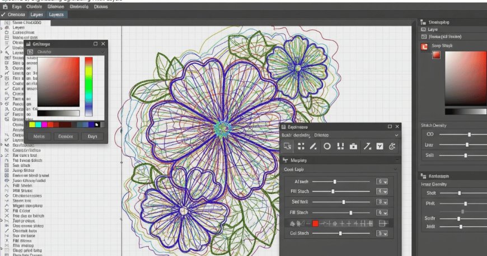This screenshot has width=487, height=256.
Task: Click the Nlotes button in color dialog
Action: pyautogui.click(x=39, y=136)
